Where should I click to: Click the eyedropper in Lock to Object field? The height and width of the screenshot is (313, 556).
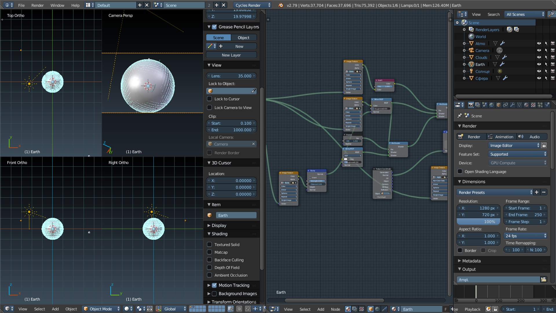(253, 91)
